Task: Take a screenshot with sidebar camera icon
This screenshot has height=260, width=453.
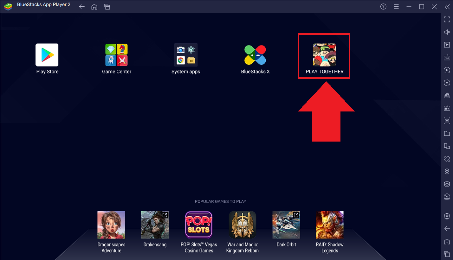Action: 447,121
